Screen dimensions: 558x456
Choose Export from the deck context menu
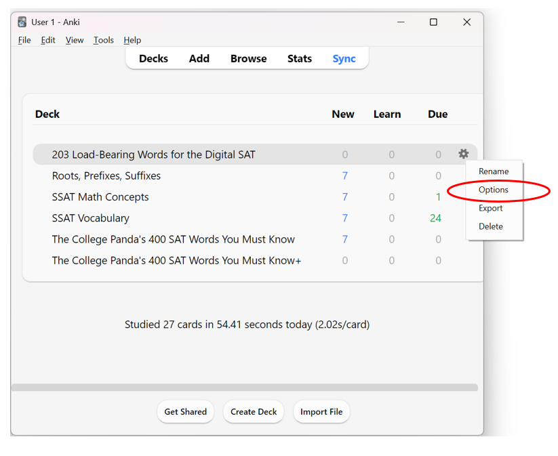click(x=491, y=209)
